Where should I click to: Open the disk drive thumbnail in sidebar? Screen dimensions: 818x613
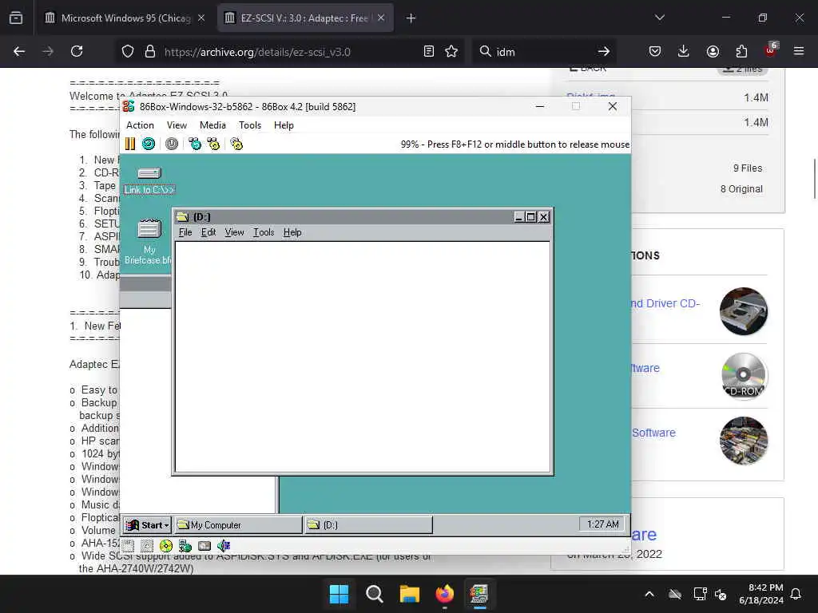[x=743, y=311]
